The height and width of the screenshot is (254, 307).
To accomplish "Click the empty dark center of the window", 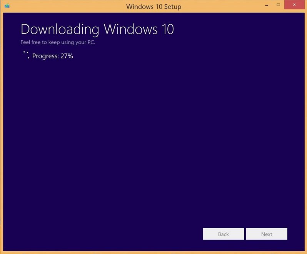I will click(153, 142).
